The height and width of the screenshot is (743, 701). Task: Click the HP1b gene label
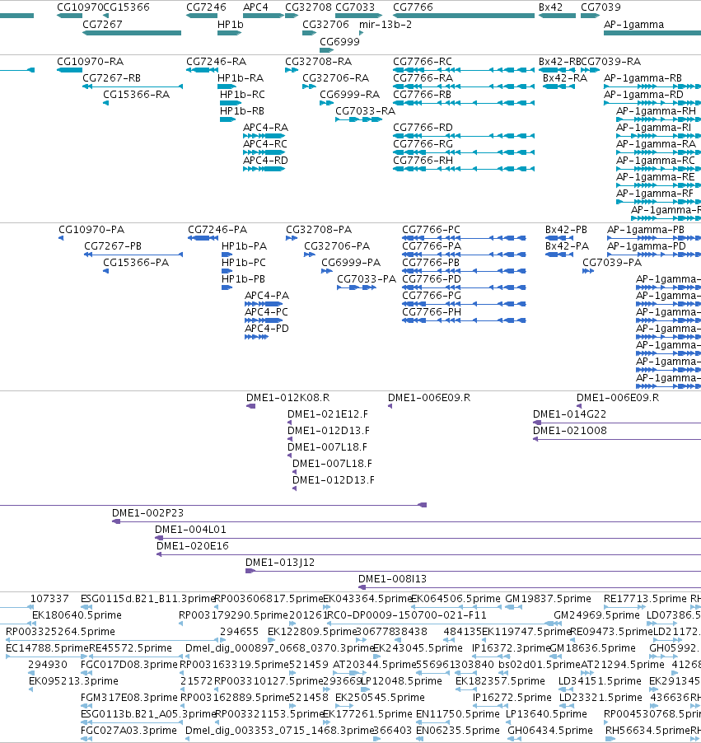[x=231, y=25]
